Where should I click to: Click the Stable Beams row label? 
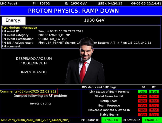tap(109, 114)
